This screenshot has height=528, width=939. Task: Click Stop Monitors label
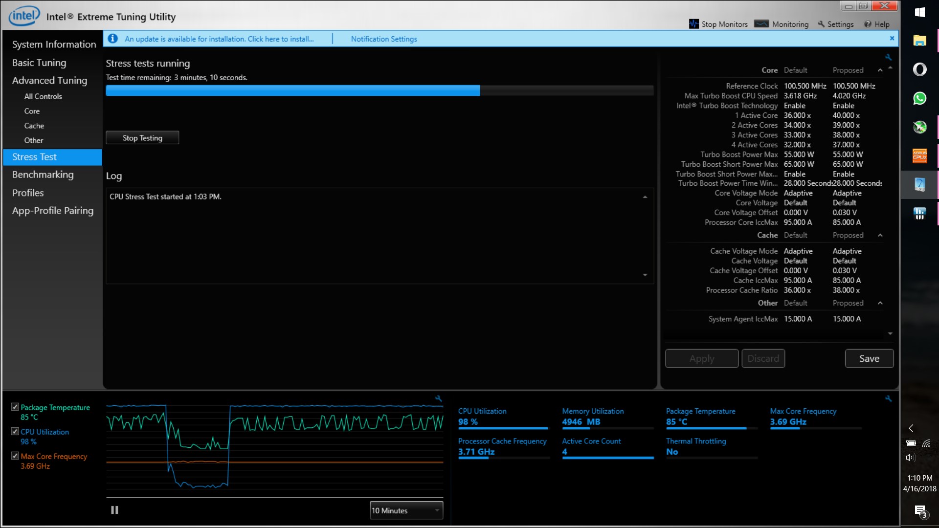[724, 24]
